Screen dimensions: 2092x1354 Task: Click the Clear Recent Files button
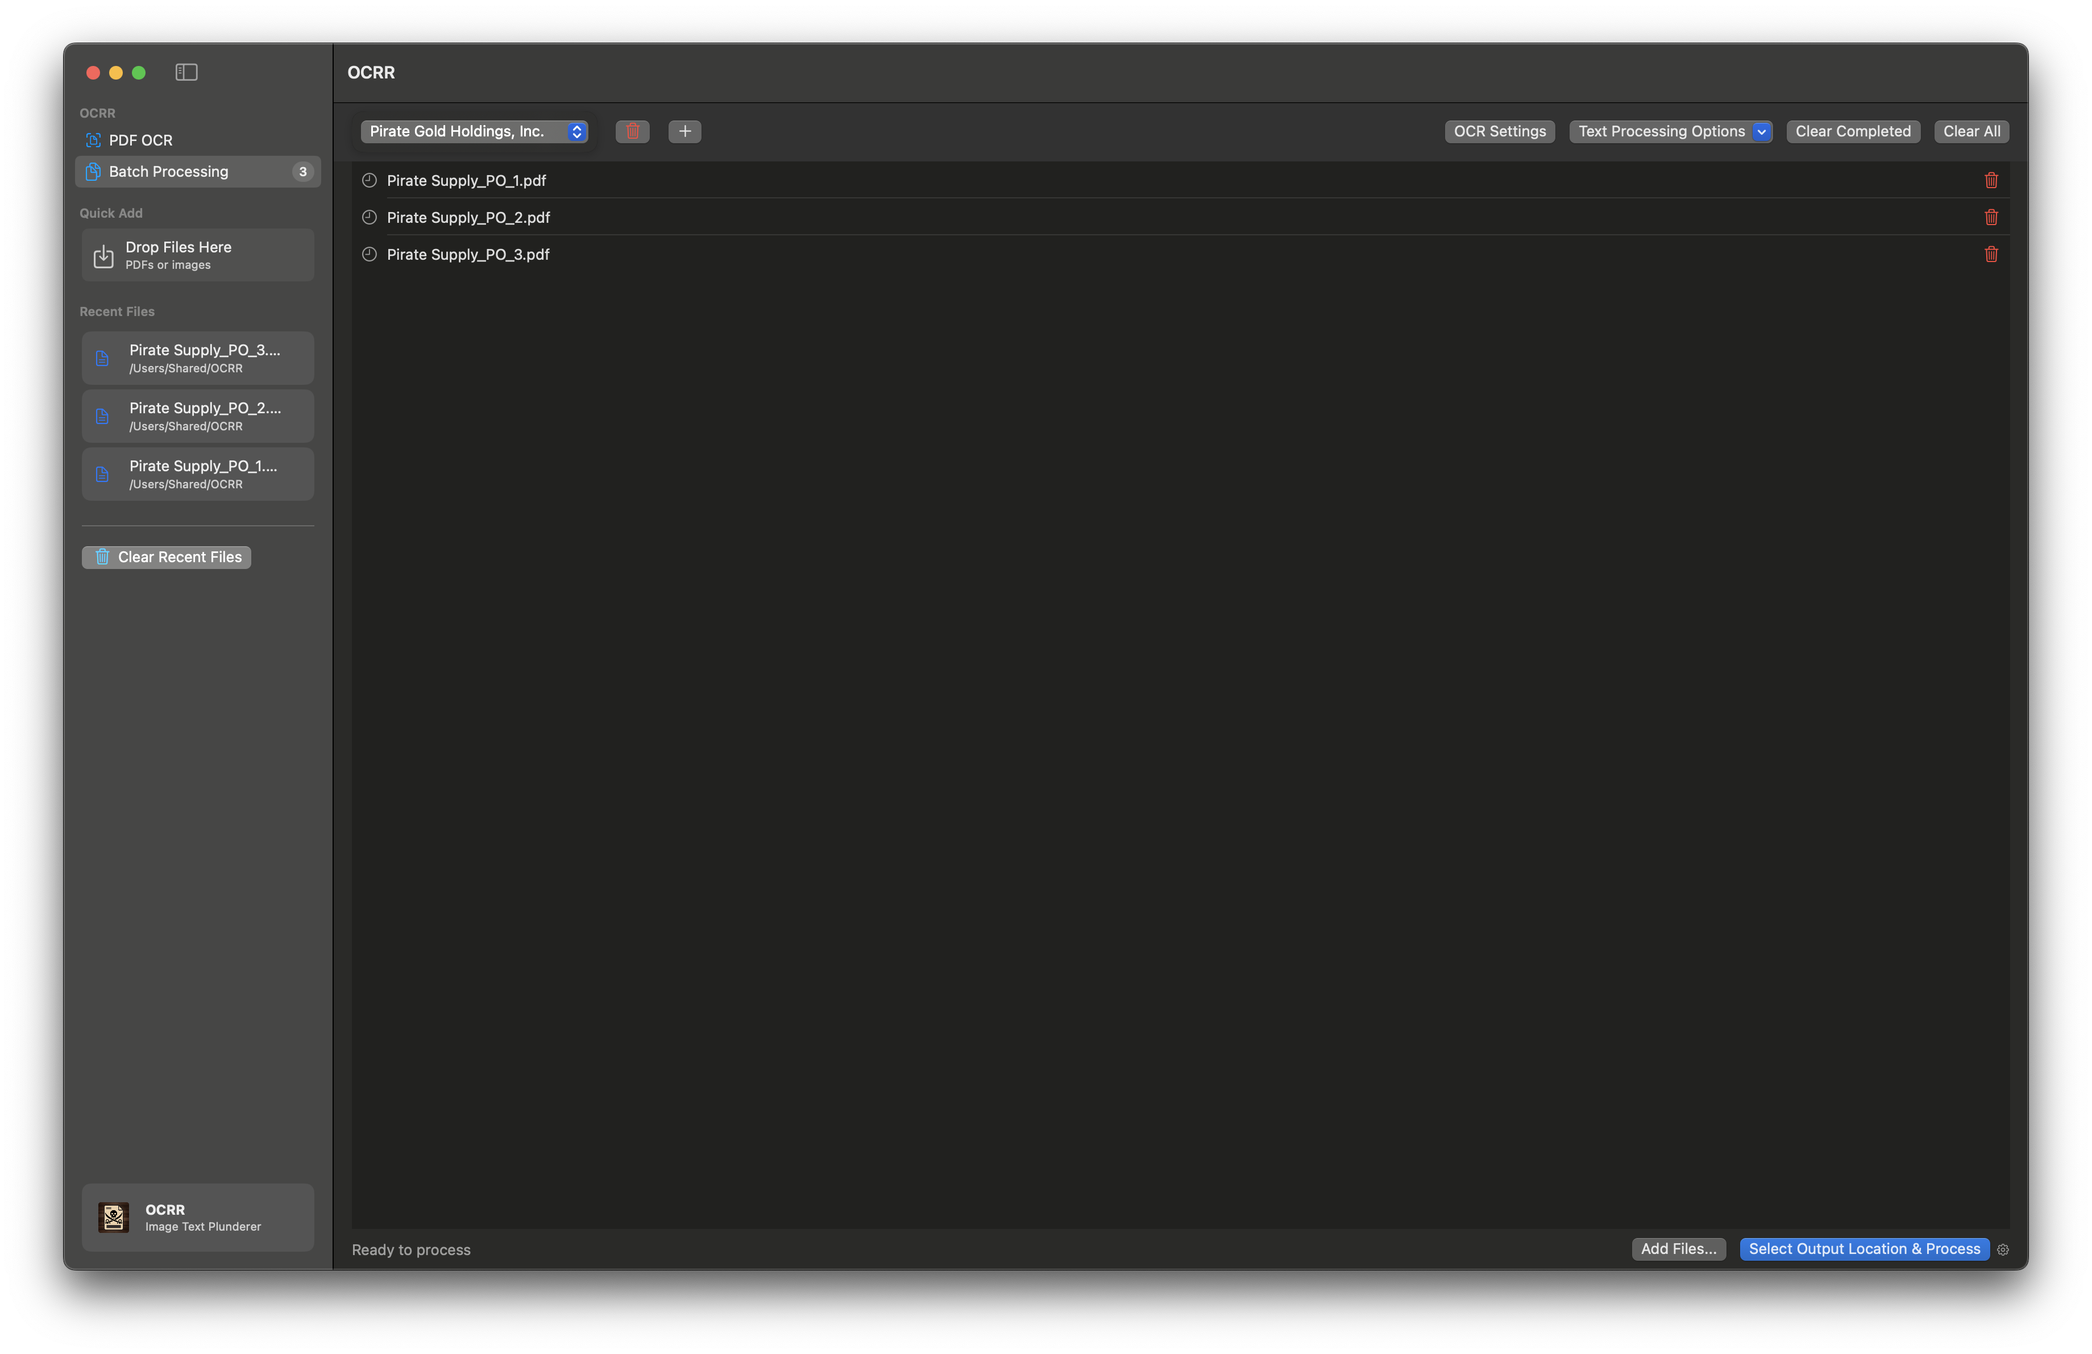[x=167, y=557]
